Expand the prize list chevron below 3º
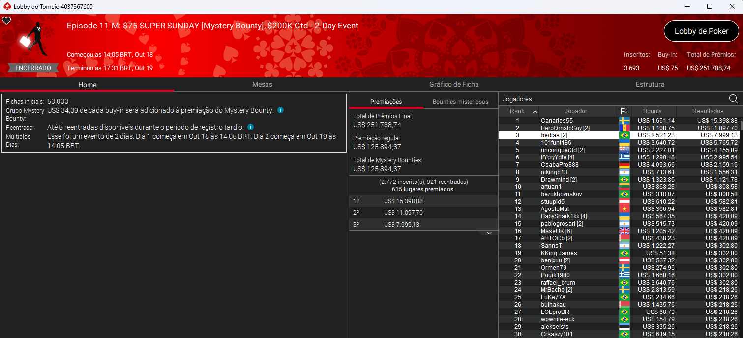Image resolution: width=743 pixels, height=338 pixels. click(x=489, y=233)
